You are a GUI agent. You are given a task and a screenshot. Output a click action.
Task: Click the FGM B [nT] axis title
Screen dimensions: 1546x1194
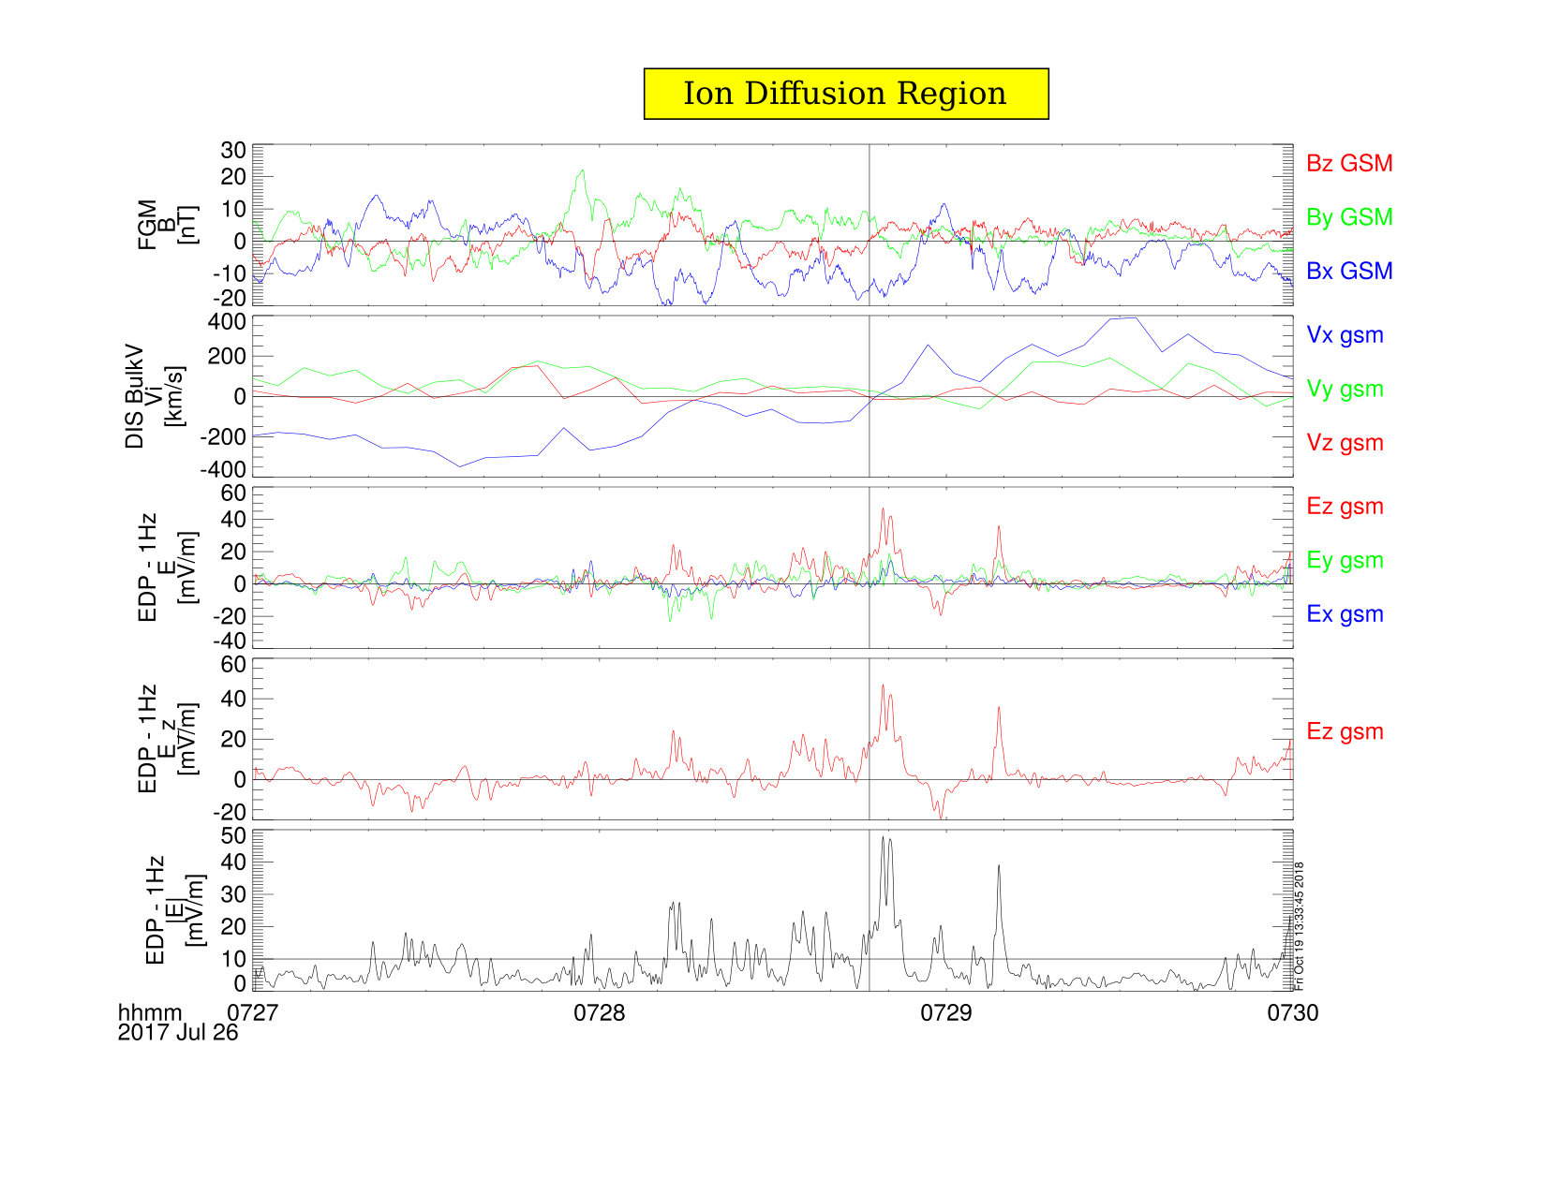tap(169, 225)
